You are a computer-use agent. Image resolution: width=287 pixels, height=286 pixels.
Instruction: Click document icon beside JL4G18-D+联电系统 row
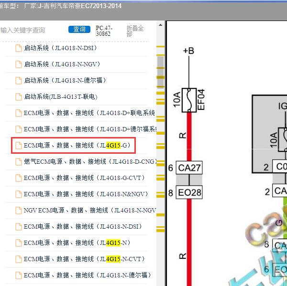coord(19,113)
